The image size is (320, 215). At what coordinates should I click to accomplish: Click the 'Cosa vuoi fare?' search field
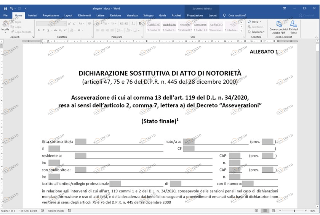pos(237,15)
